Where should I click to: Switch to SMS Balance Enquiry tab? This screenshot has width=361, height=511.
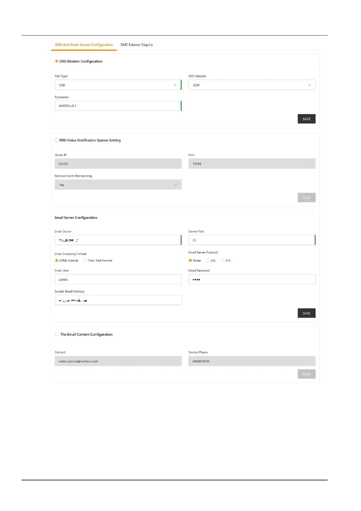coord(137,45)
